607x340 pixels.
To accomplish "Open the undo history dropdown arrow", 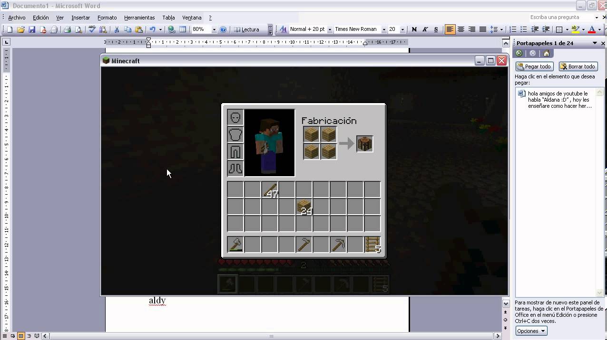I will 160,29.
